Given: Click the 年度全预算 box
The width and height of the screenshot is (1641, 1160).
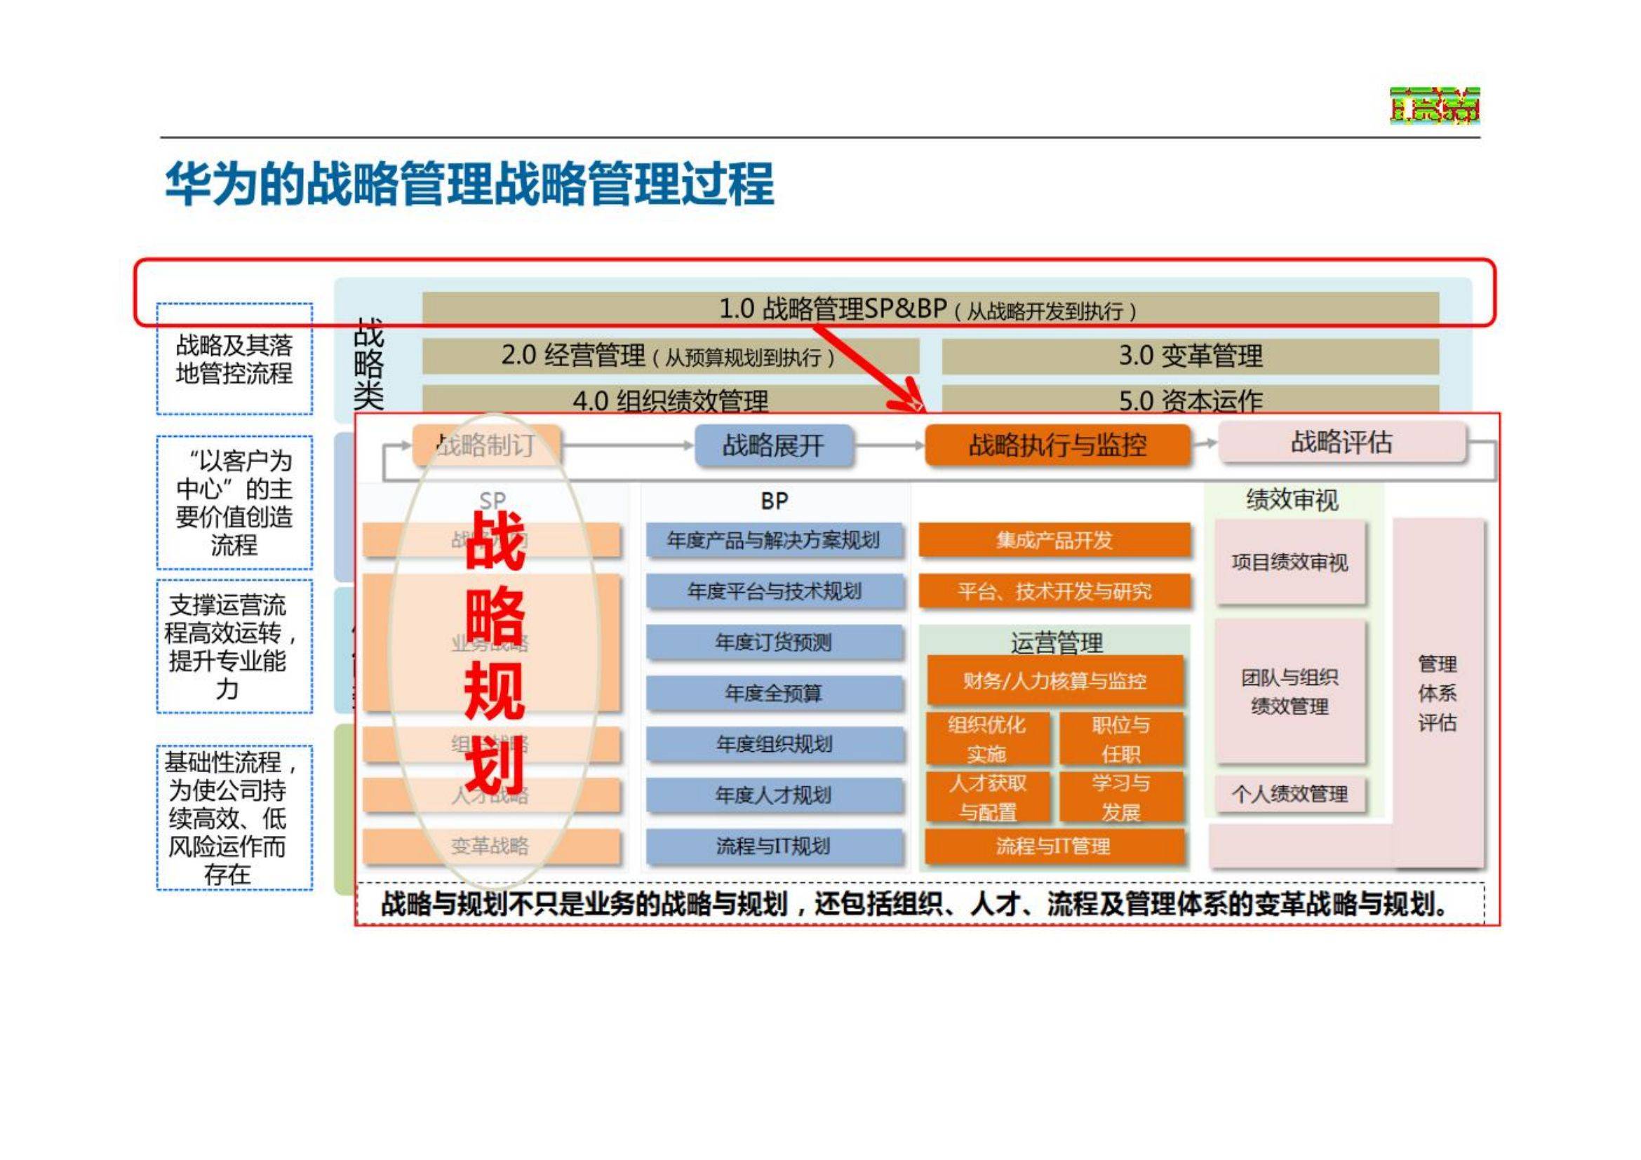Looking at the screenshot, I should pyautogui.click(x=774, y=693).
